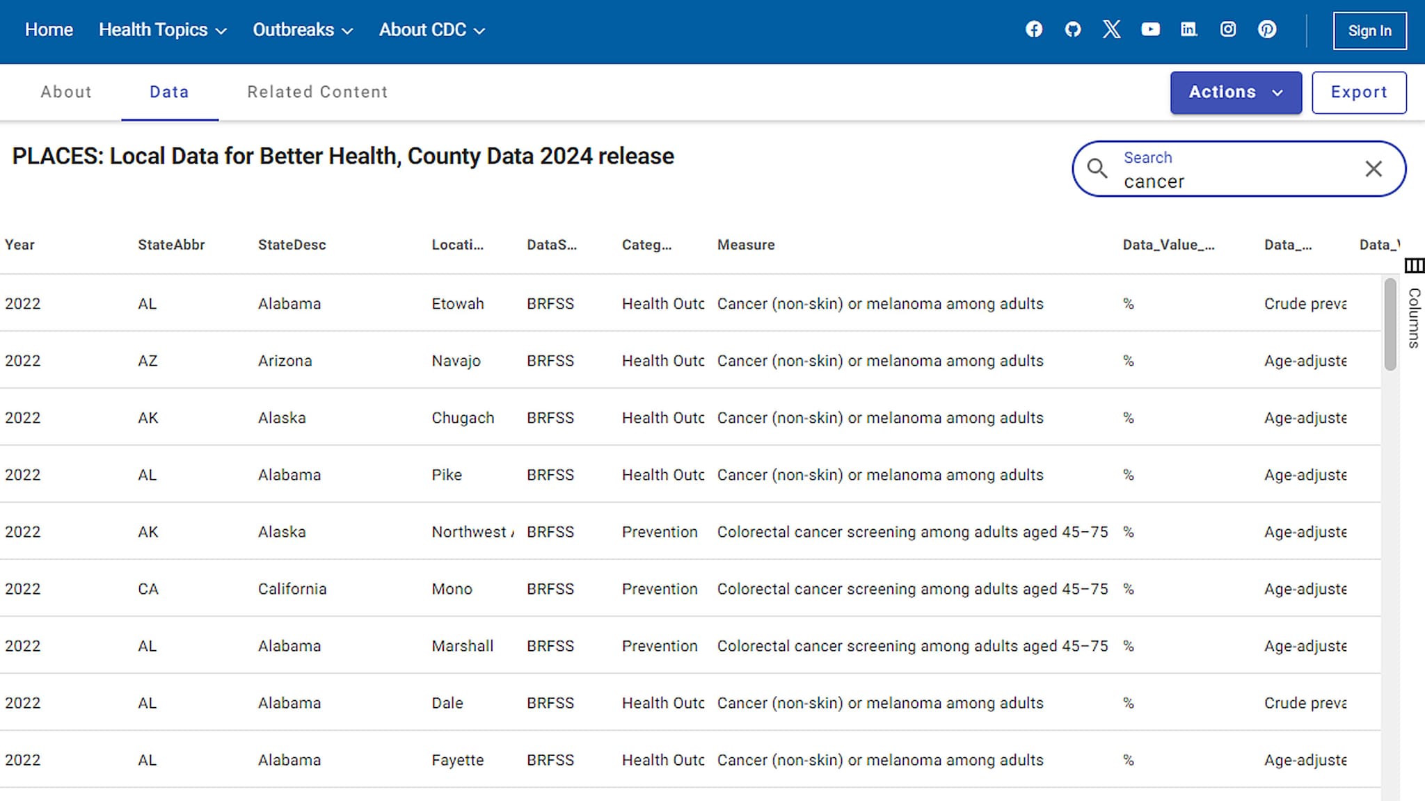Click the X (Twitter) icon in the header
The height and width of the screenshot is (801, 1425).
(1110, 29)
